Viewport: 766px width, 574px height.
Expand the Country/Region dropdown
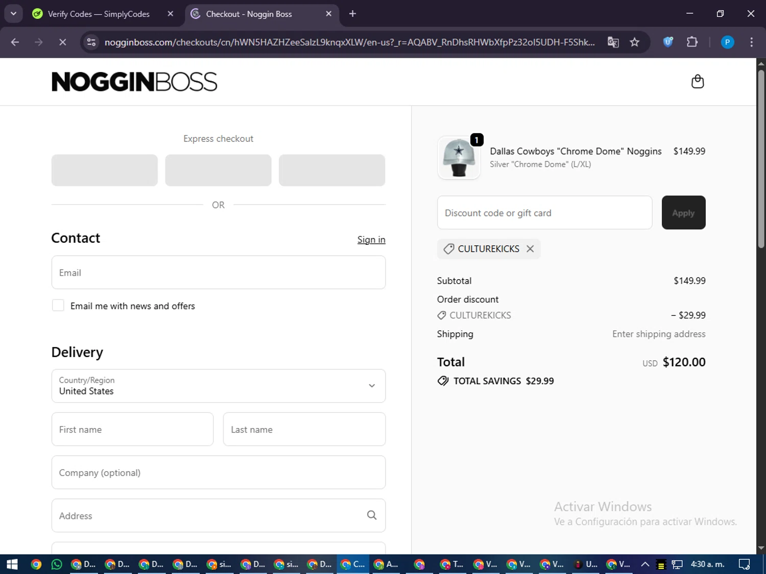pos(219,386)
